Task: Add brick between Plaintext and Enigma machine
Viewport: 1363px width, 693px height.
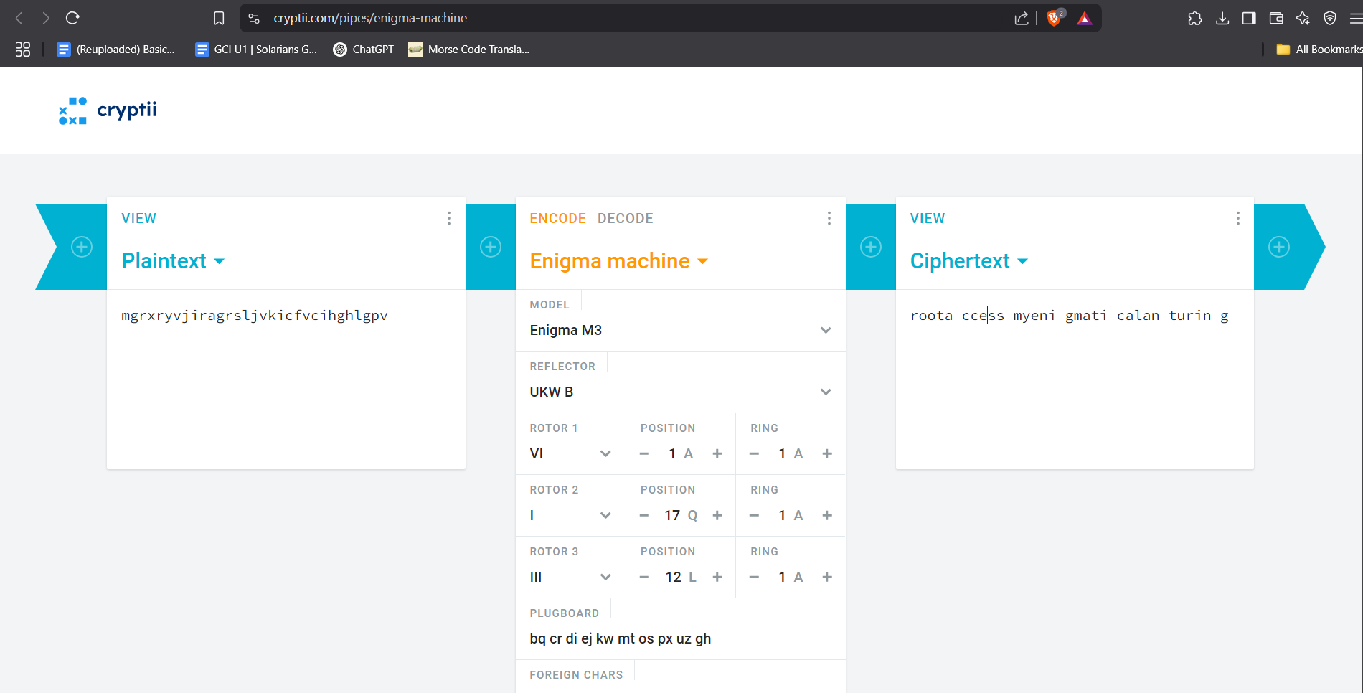Action: click(491, 247)
